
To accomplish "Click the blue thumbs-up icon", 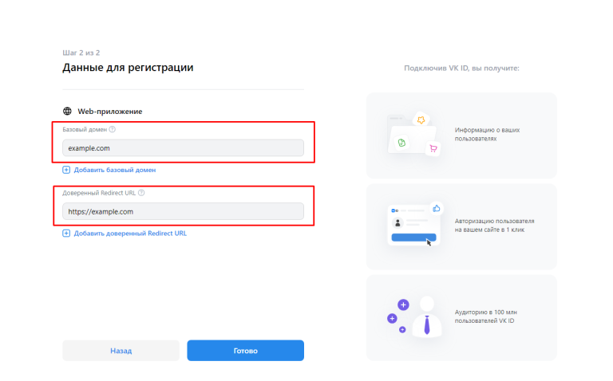I will (x=437, y=208).
